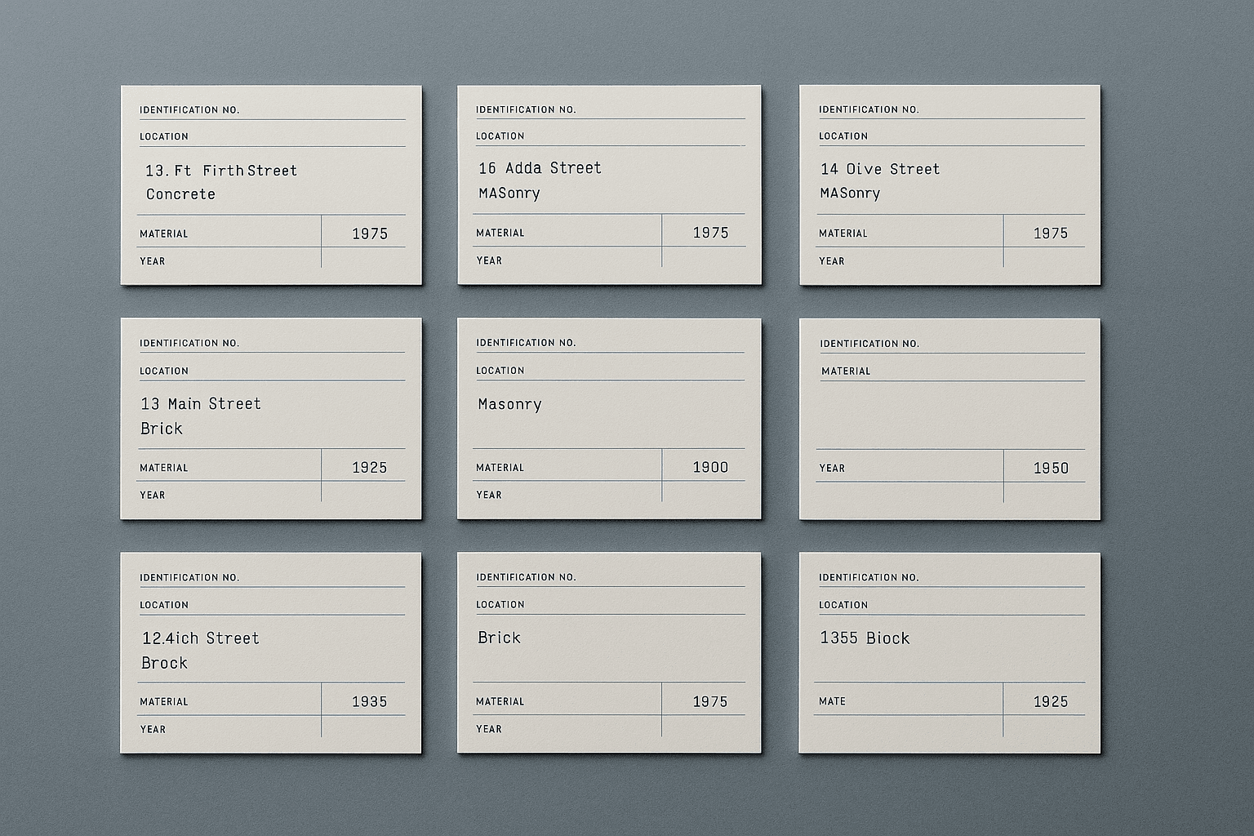This screenshot has width=1254, height=836.
Task: Select 'MASonry' below 14 Oive Street
Action: [x=850, y=193]
